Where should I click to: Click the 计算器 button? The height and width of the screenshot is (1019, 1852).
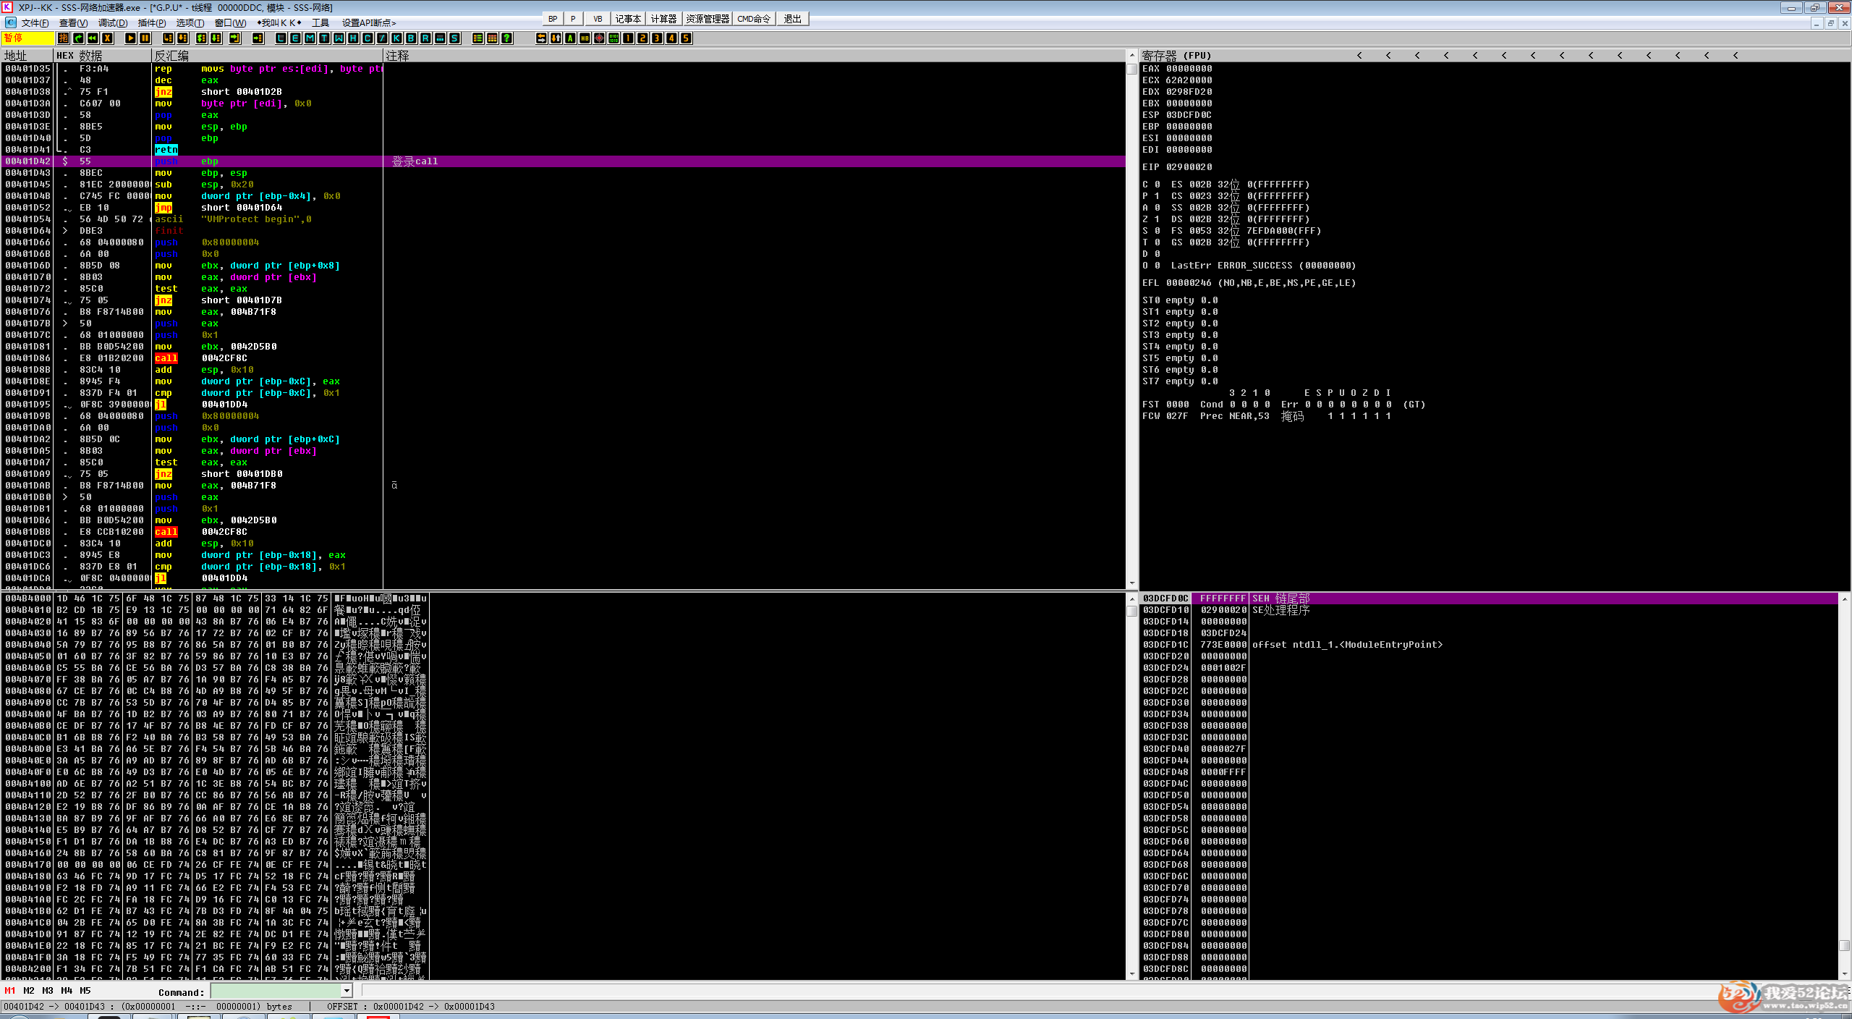tap(663, 19)
